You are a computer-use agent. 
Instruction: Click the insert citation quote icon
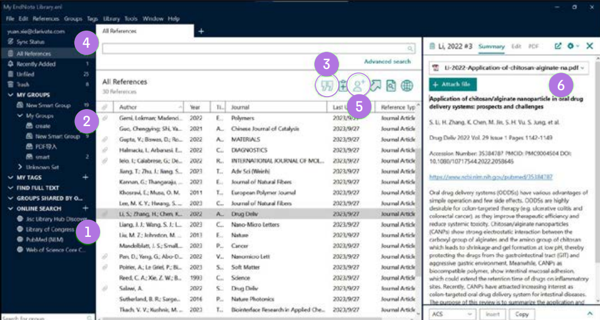pos(326,85)
